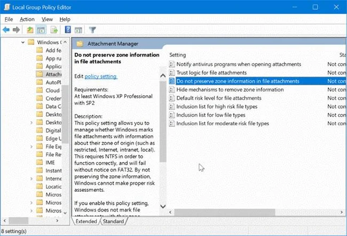This screenshot has height=236, width=347.
Task: Select Do not preserve zone information row
Action: tap(257, 81)
